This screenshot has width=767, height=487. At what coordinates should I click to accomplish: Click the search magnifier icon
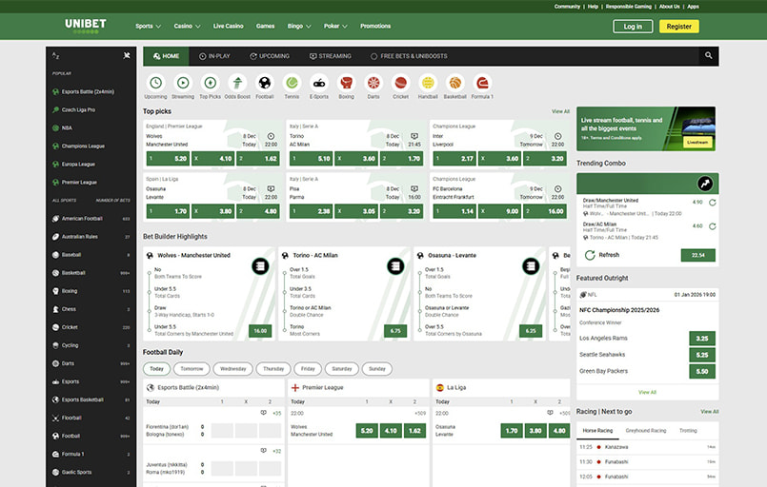tap(708, 56)
